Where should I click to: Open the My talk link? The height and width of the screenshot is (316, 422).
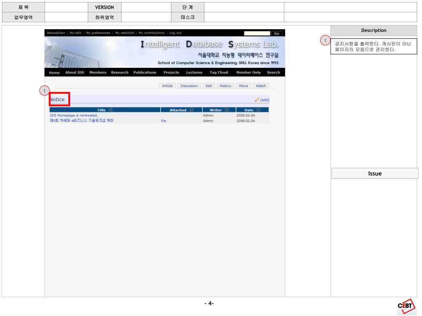pyautogui.click(x=76, y=33)
